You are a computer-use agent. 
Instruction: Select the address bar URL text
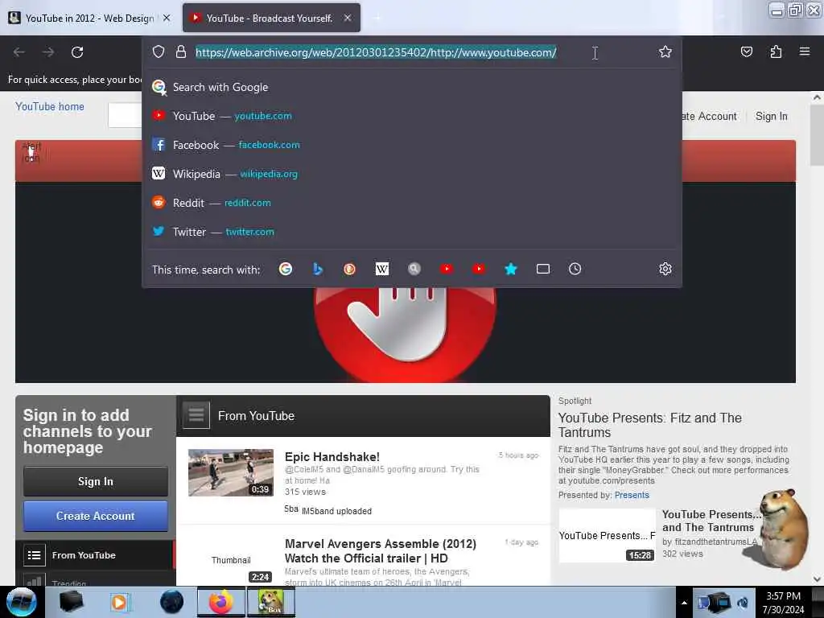376,52
